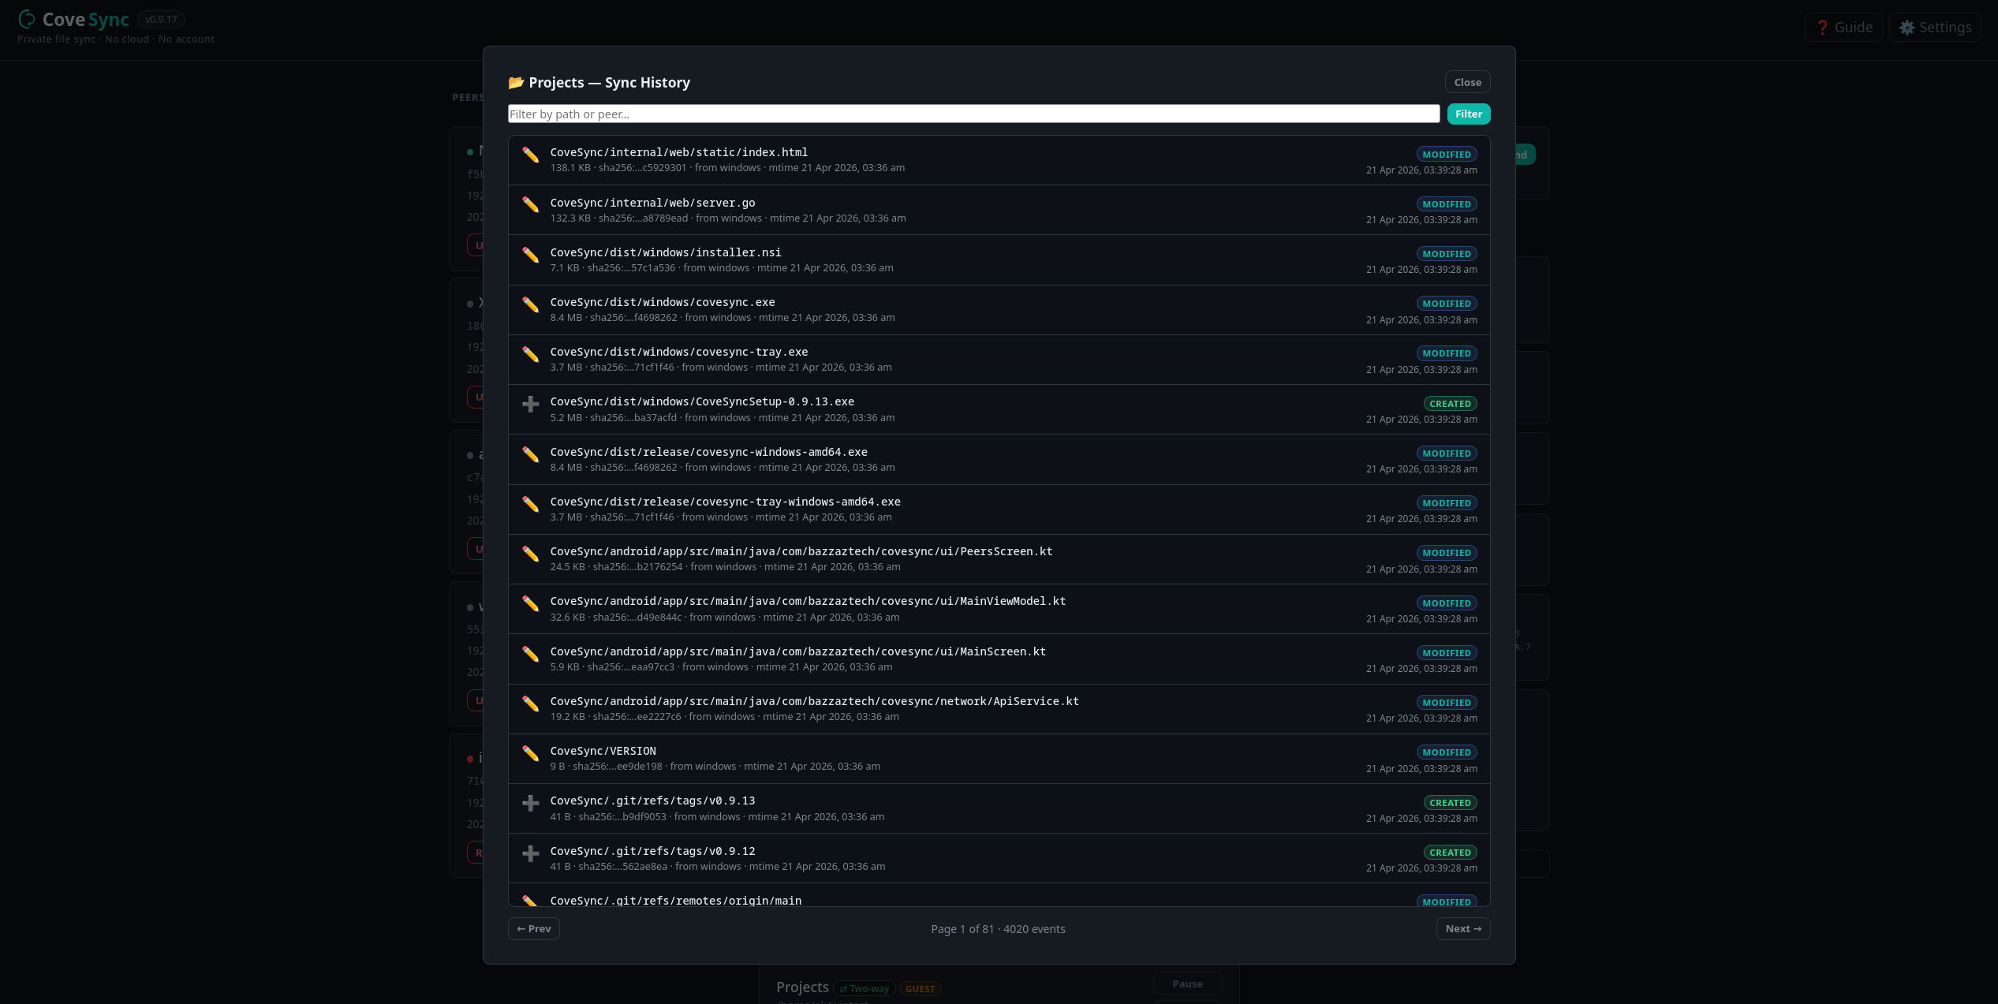Click 'Page 1 of 81 · 4020 events' text
Screen dimensions: 1998x1004
click(x=998, y=929)
